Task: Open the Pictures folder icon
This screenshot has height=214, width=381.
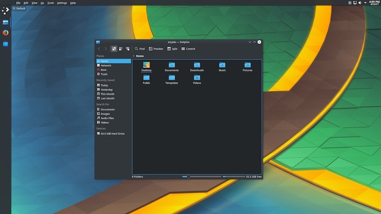Action: point(247,65)
